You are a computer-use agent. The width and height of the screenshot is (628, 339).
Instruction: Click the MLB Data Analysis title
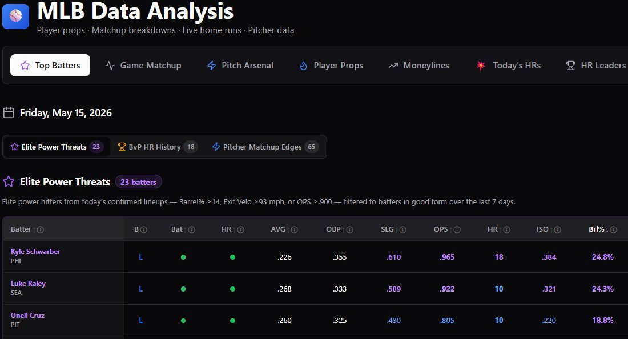point(135,11)
